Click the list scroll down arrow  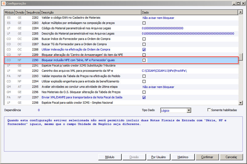coord(241,103)
